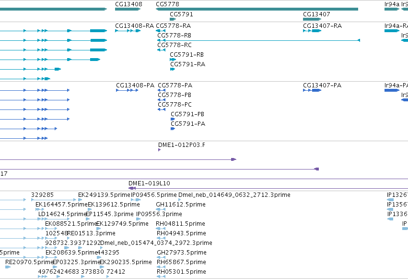Select EST 373830
408x279 pixels.
[x=93, y=272]
